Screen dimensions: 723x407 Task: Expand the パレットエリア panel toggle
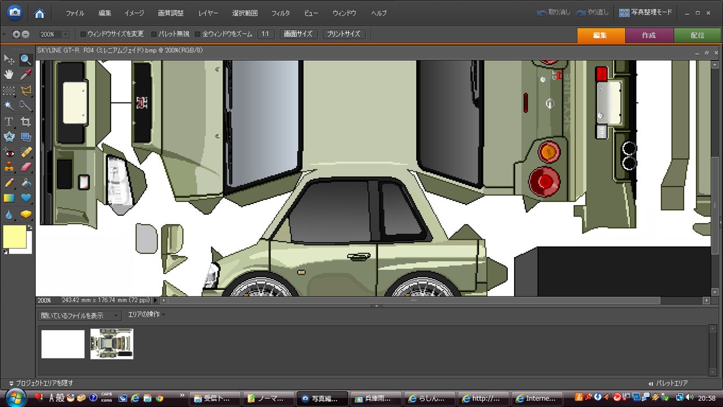pos(668,383)
